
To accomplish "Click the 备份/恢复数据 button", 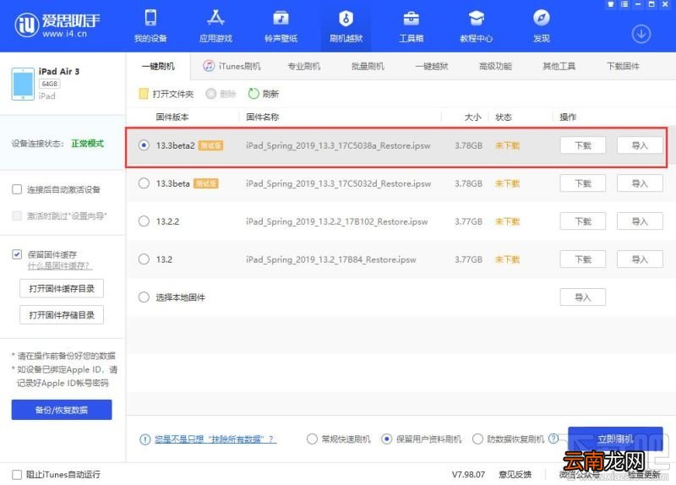I will [x=62, y=410].
